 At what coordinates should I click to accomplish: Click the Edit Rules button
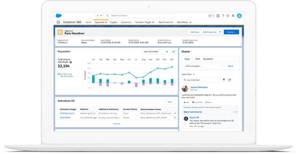[x=195, y=32]
